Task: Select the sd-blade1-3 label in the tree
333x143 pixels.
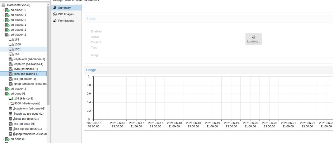Action: point(18,10)
